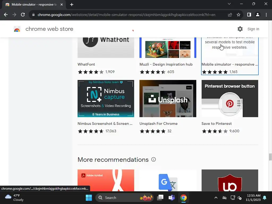
Task: Click the Chrome taskbar icon
Action: [183, 198]
